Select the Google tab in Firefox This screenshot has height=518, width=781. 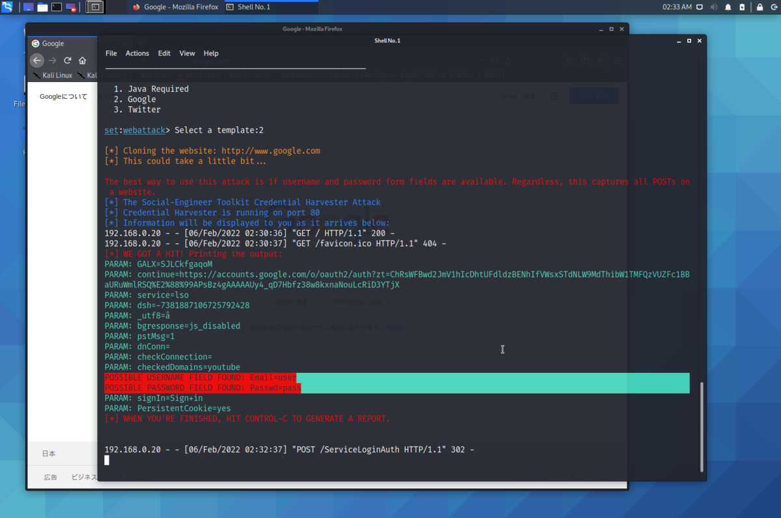(x=62, y=44)
